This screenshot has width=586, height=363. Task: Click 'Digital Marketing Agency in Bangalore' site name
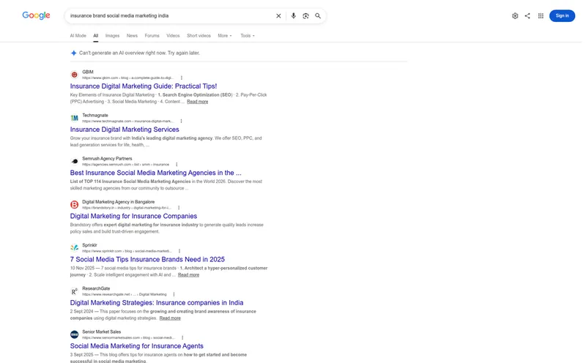118,202
